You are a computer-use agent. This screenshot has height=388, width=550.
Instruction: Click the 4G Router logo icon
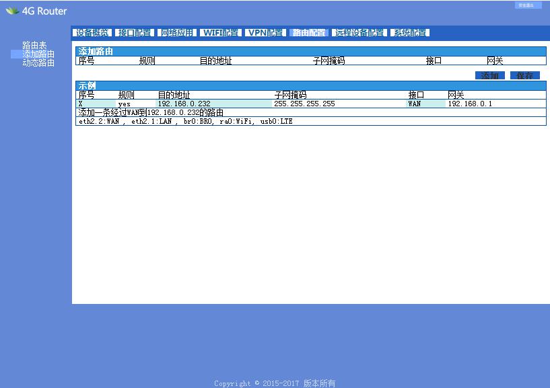pos(12,11)
